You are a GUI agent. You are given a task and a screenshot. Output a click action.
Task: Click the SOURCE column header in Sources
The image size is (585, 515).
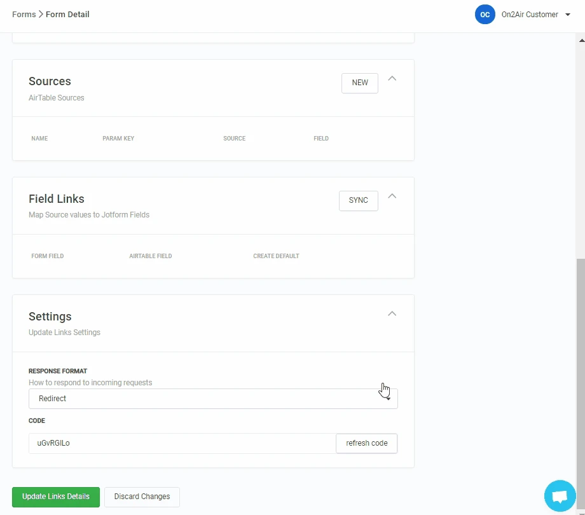pos(234,139)
